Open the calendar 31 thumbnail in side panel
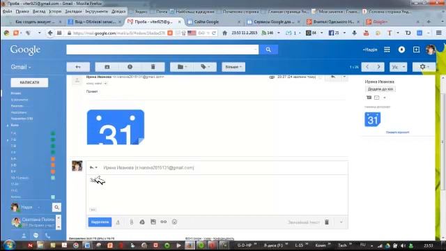Screen dimensions: 446x251 pos(373,119)
